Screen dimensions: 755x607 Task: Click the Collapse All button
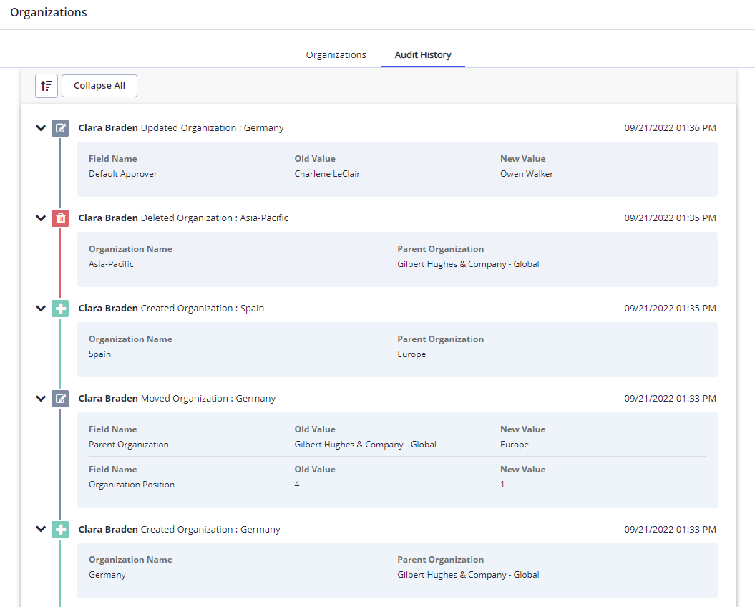coord(99,86)
